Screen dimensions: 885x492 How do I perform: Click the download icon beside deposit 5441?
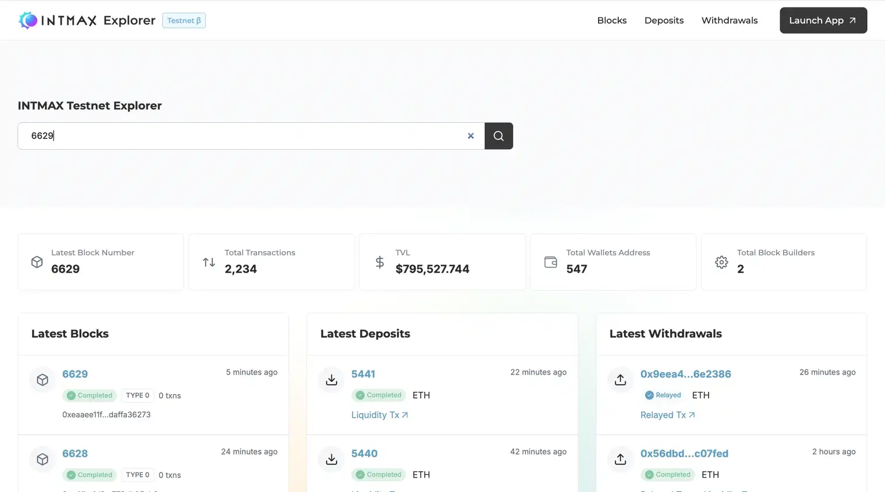point(331,380)
